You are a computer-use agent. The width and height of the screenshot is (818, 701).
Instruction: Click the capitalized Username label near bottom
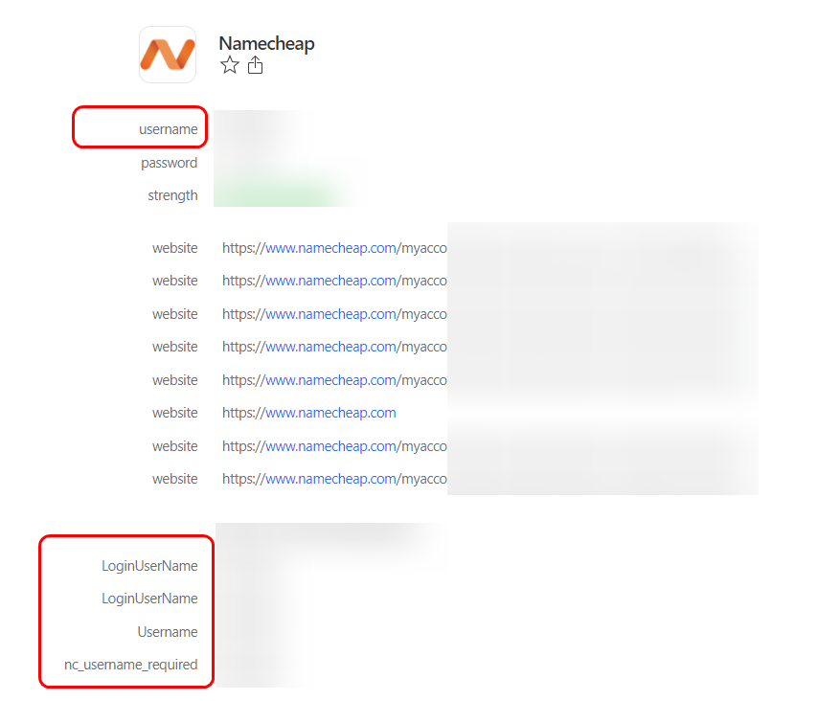[x=167, y=632]
